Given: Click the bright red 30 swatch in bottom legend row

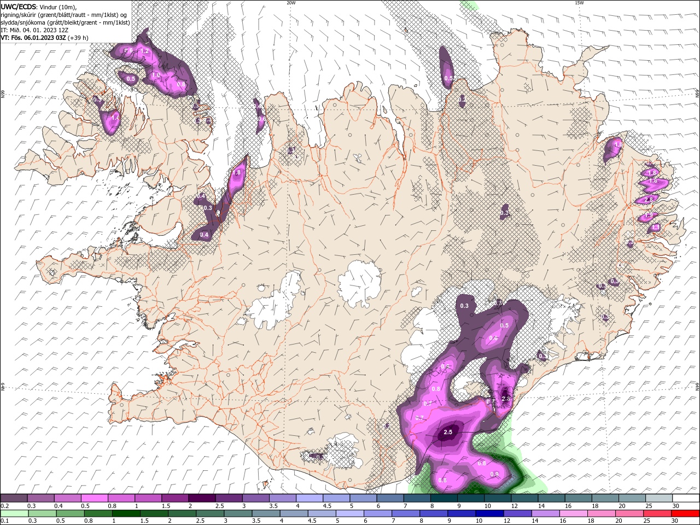Looking at the screenshot, I should (x=686, y=514).
